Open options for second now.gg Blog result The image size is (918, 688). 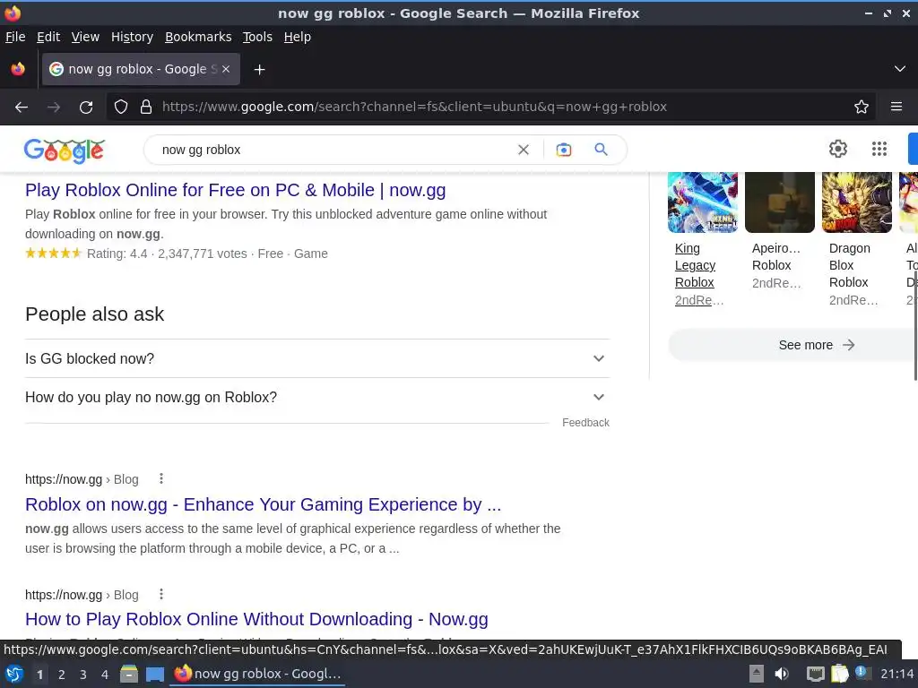161,595
